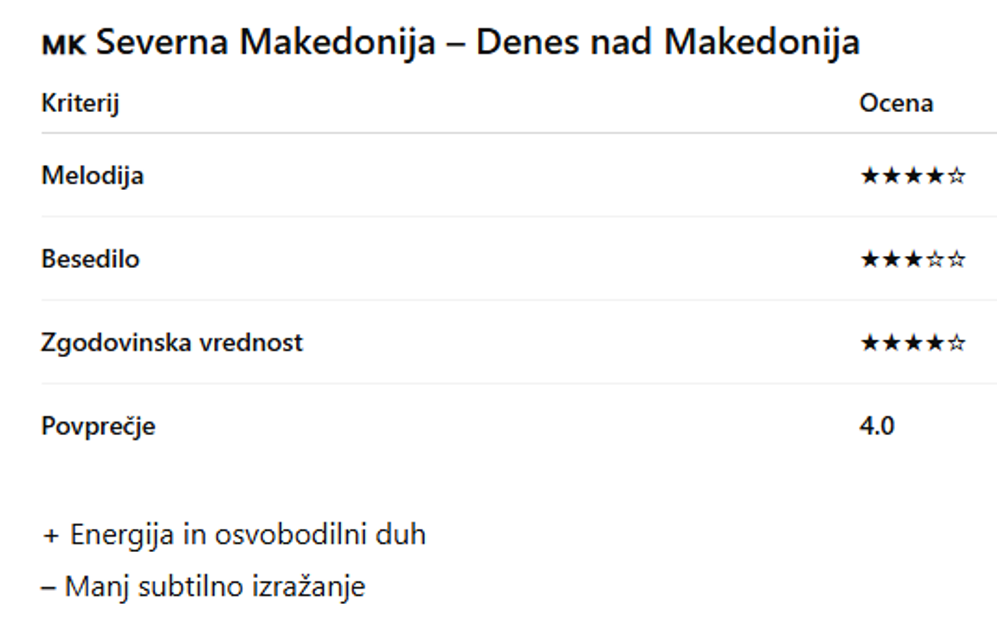Select the text Energija in osvobodilni duh
This screenshot has width=997, height=628.
(x=248, y=535)
